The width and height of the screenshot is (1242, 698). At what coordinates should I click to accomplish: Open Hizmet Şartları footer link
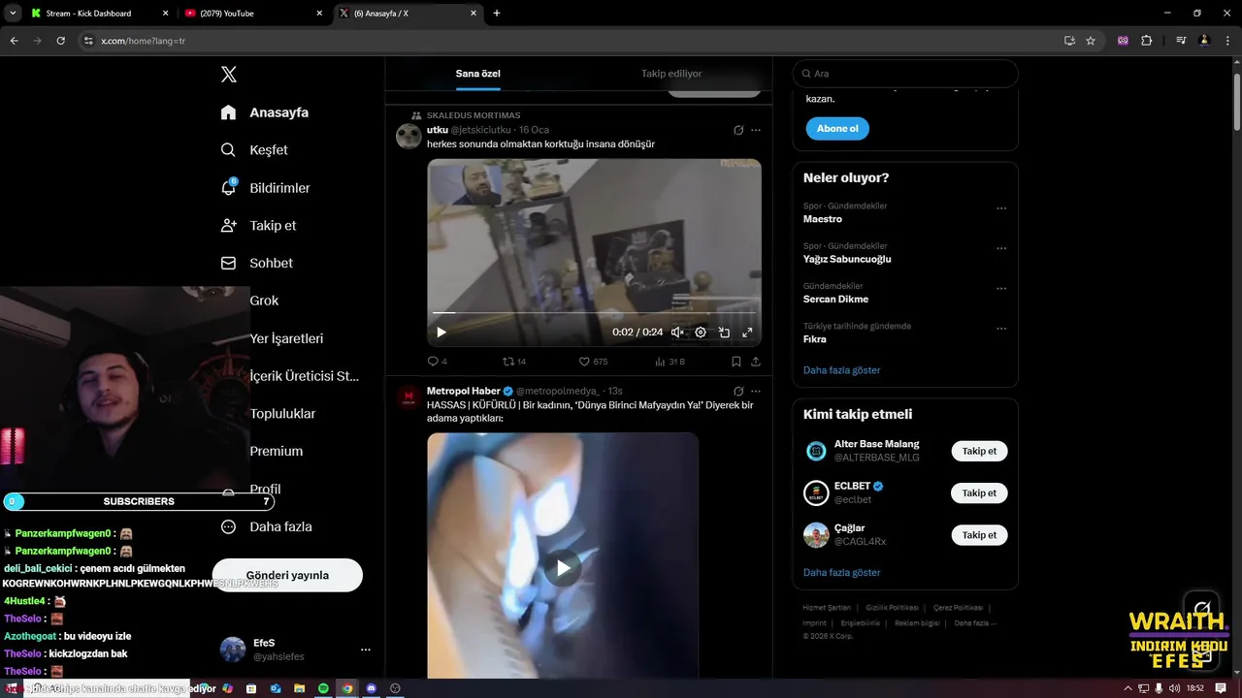(827, 608)
